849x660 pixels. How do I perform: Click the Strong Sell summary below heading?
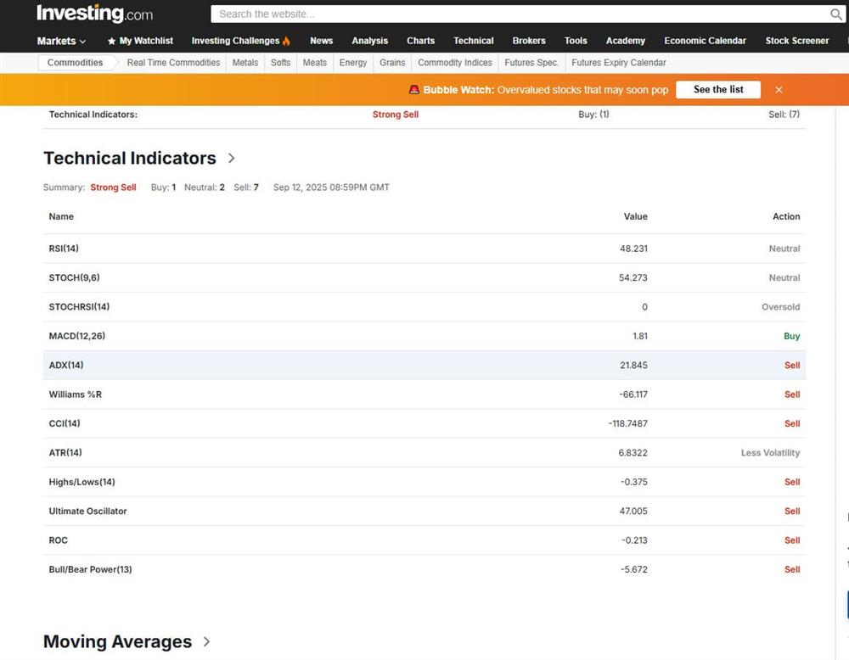point(113,187)
